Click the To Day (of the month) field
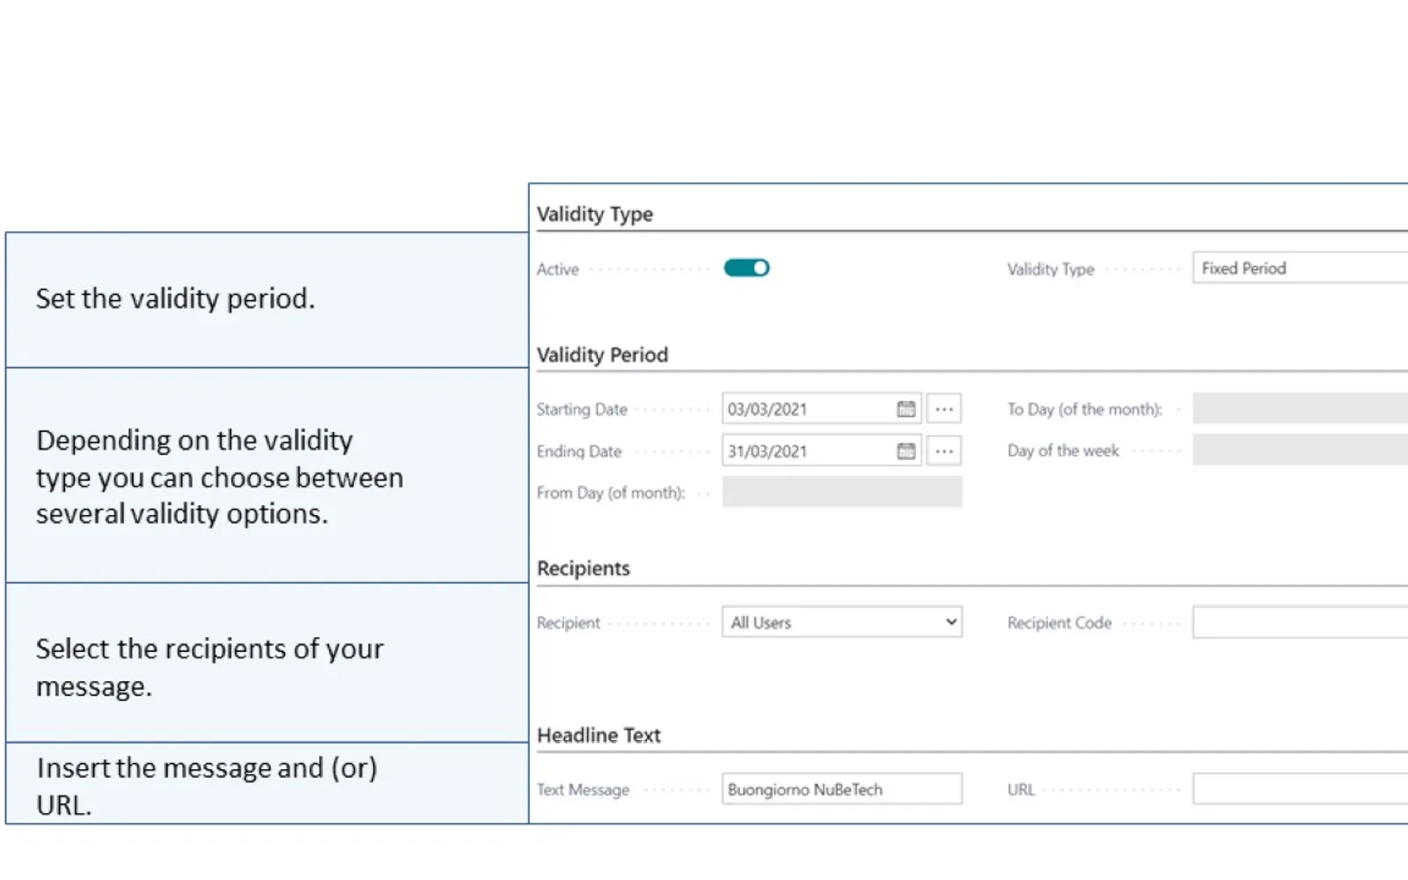The height and width of the screenshot is (880, 1408). [x=1301, y=408]
